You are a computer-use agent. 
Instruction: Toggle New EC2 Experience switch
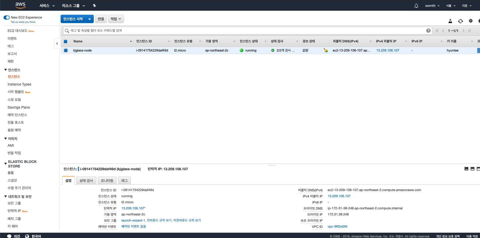coord(7,18)
